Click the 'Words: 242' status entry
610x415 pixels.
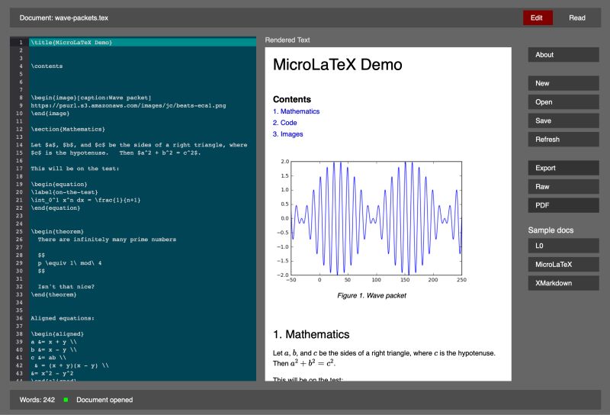pos(37,400)
